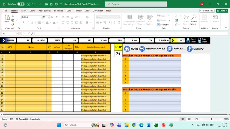Expand the Calibri font name dropdown
This screenshot has width=230, height=129.
[41, 17]
